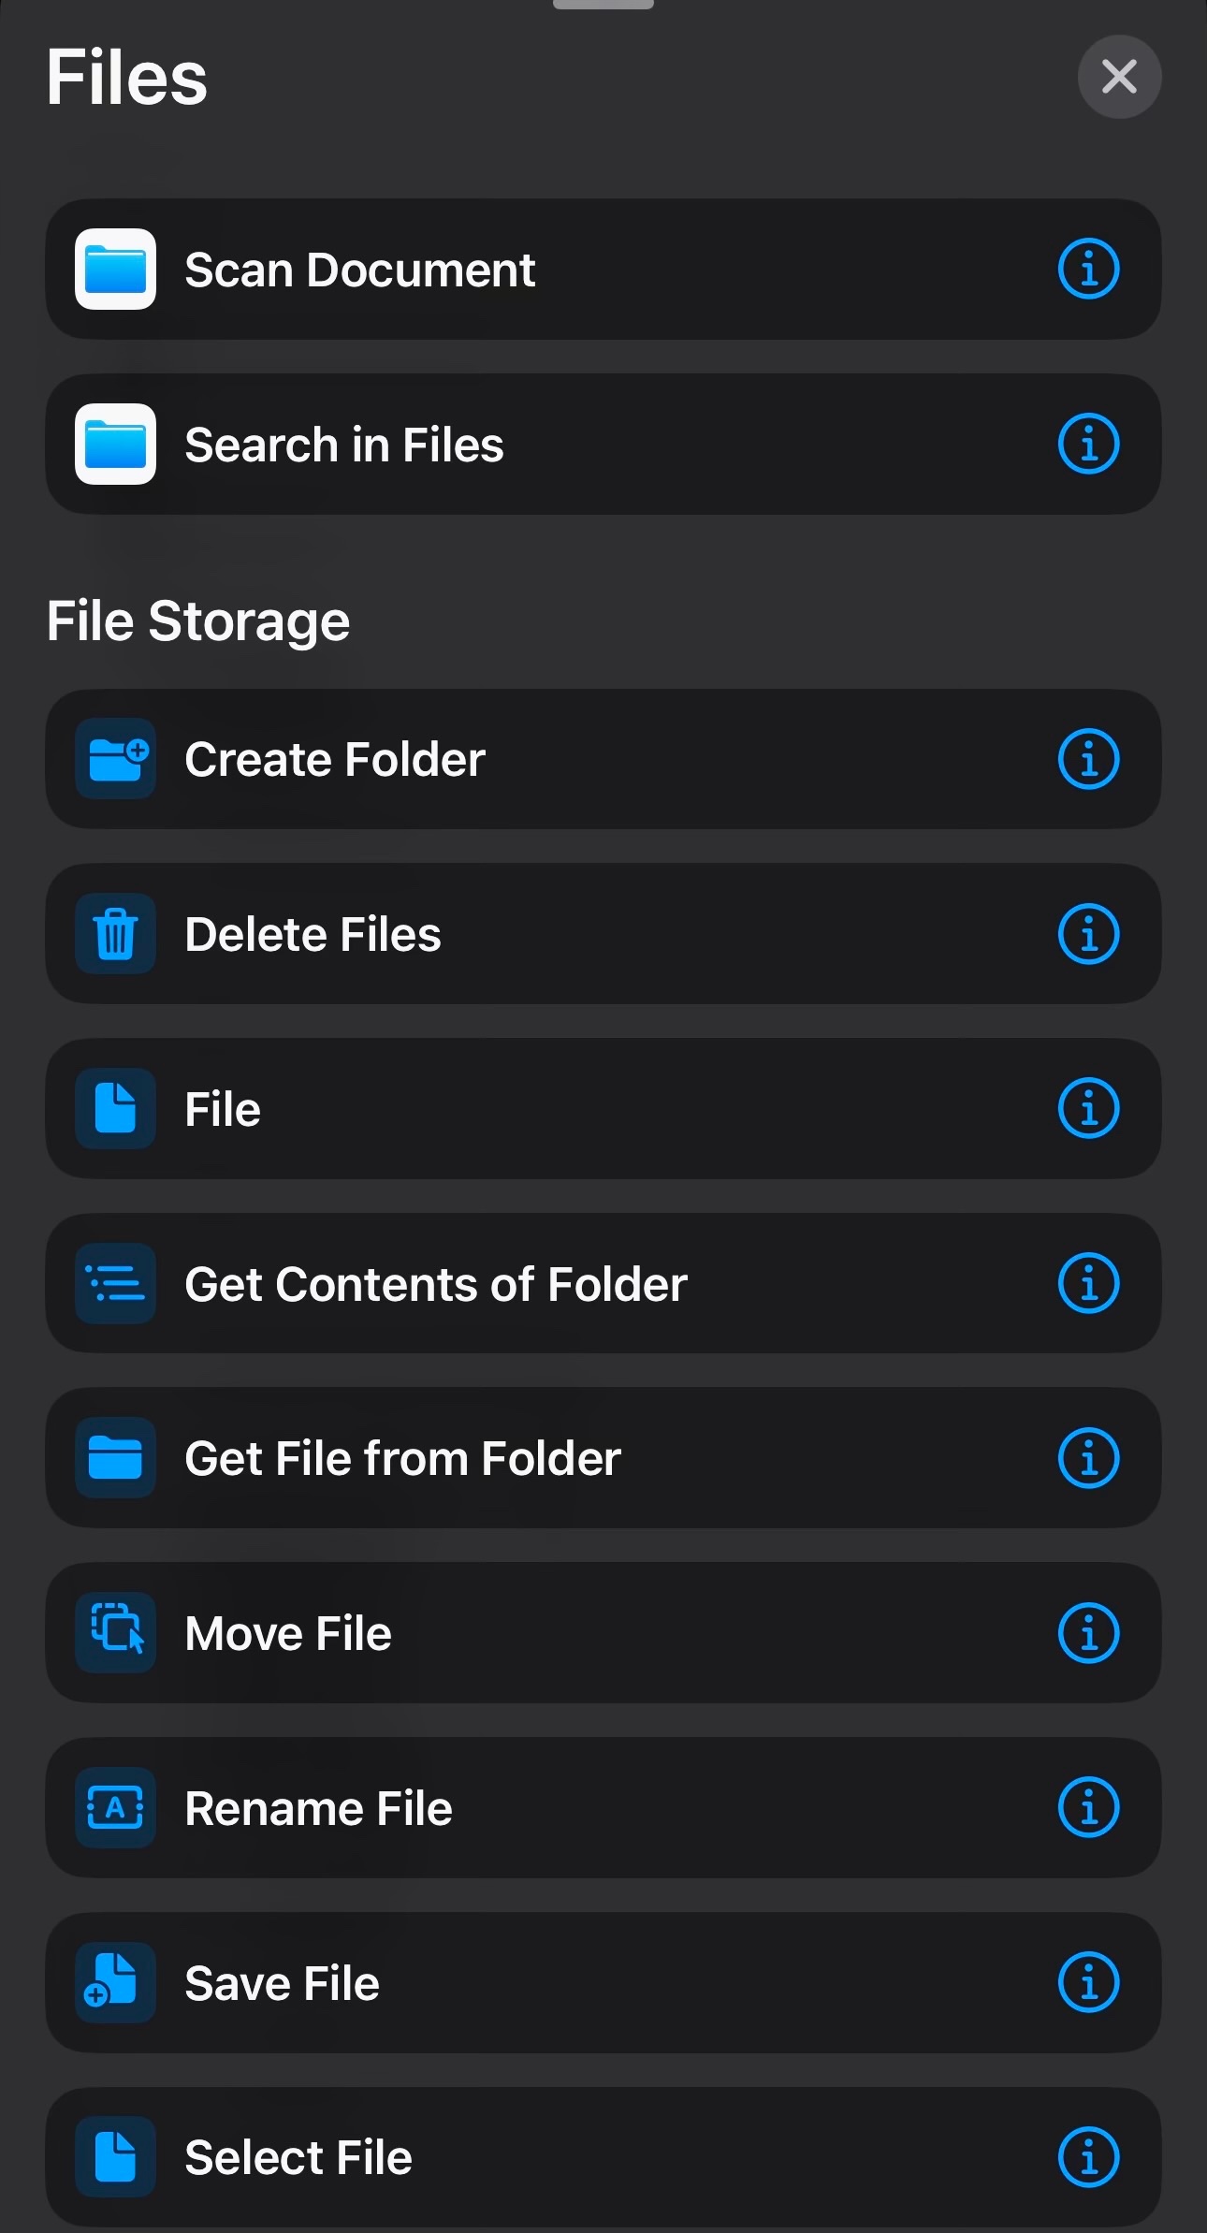Tap the Move File icon
This screenshot has width=1207, height=2233.
click(115, 1632)
